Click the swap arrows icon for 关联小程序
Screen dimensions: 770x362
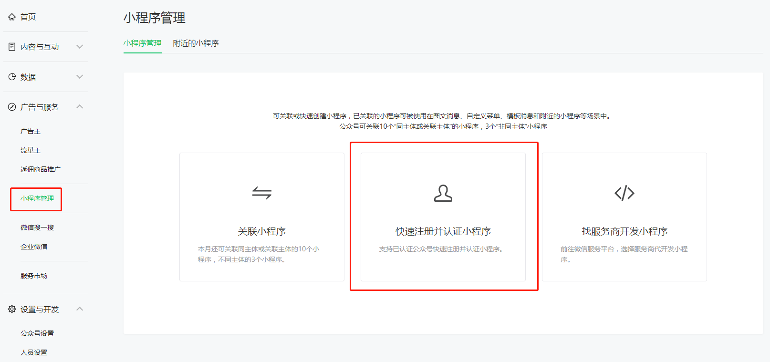click(261, 193)
